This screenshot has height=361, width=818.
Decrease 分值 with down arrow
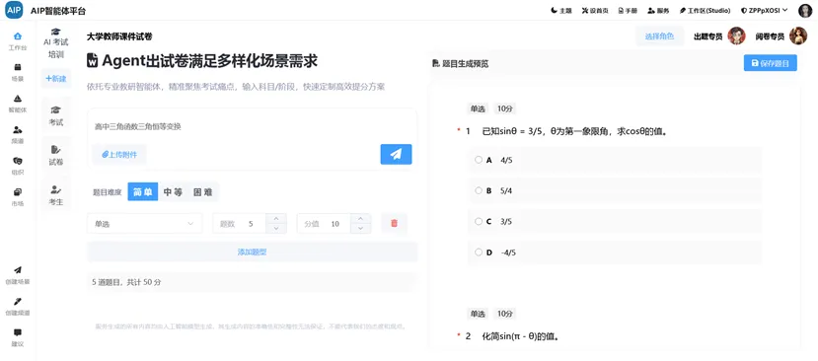[360, 229]
